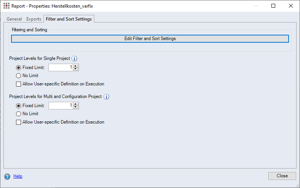Choose No Limit for Multi and Configuration Project
This screenshot has width=300, height=188.
point(18,114)
